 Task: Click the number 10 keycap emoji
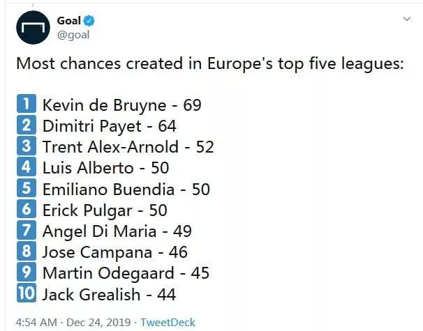pos(27,293)
